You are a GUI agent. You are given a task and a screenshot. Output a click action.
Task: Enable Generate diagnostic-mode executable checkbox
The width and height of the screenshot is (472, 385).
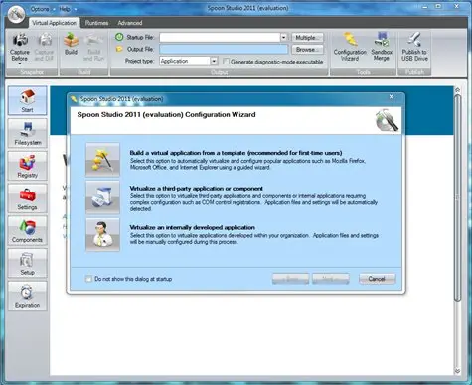click(226, 62)
